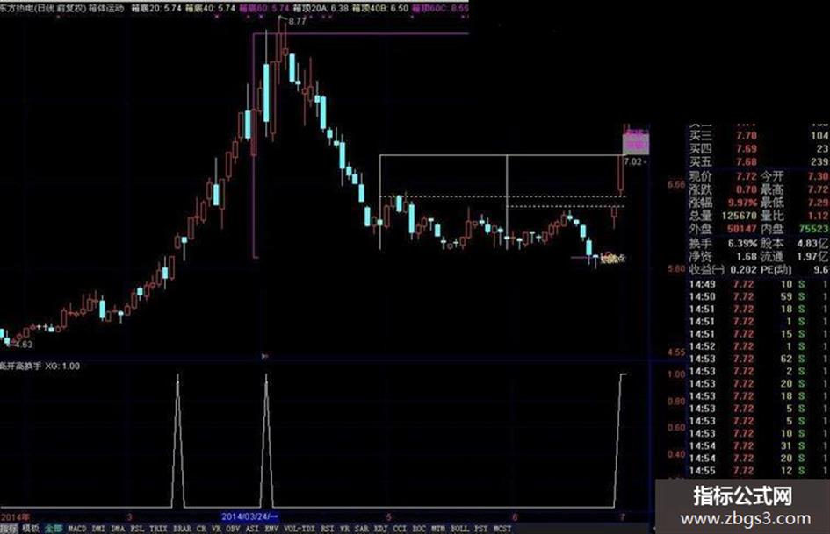This screenshot has height=534, width=830.
Task: Select the 现价 7.72 quote row
Action: pyautogui.click(x=759, y=176)
